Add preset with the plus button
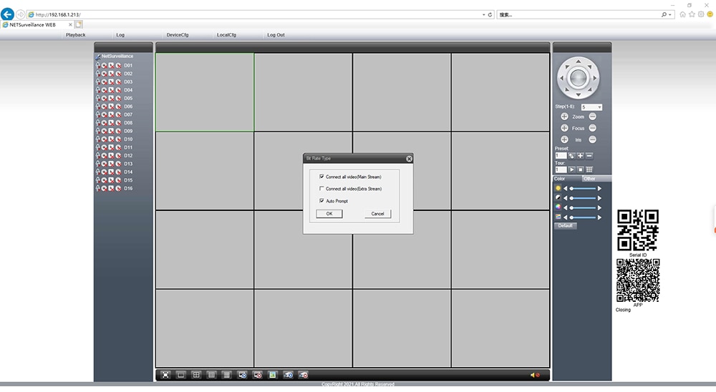The height and width of the screenshot is (392, 716). coord(581,156)
